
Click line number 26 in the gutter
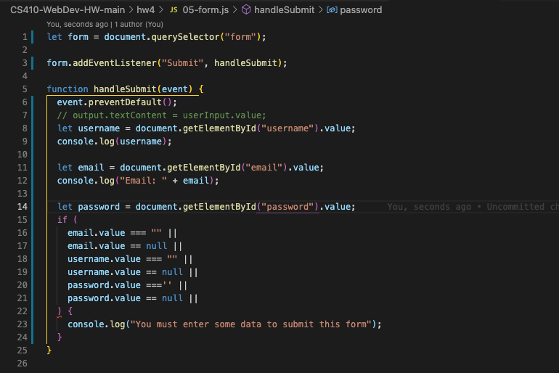pyautogui.click(x=22, y=364)
